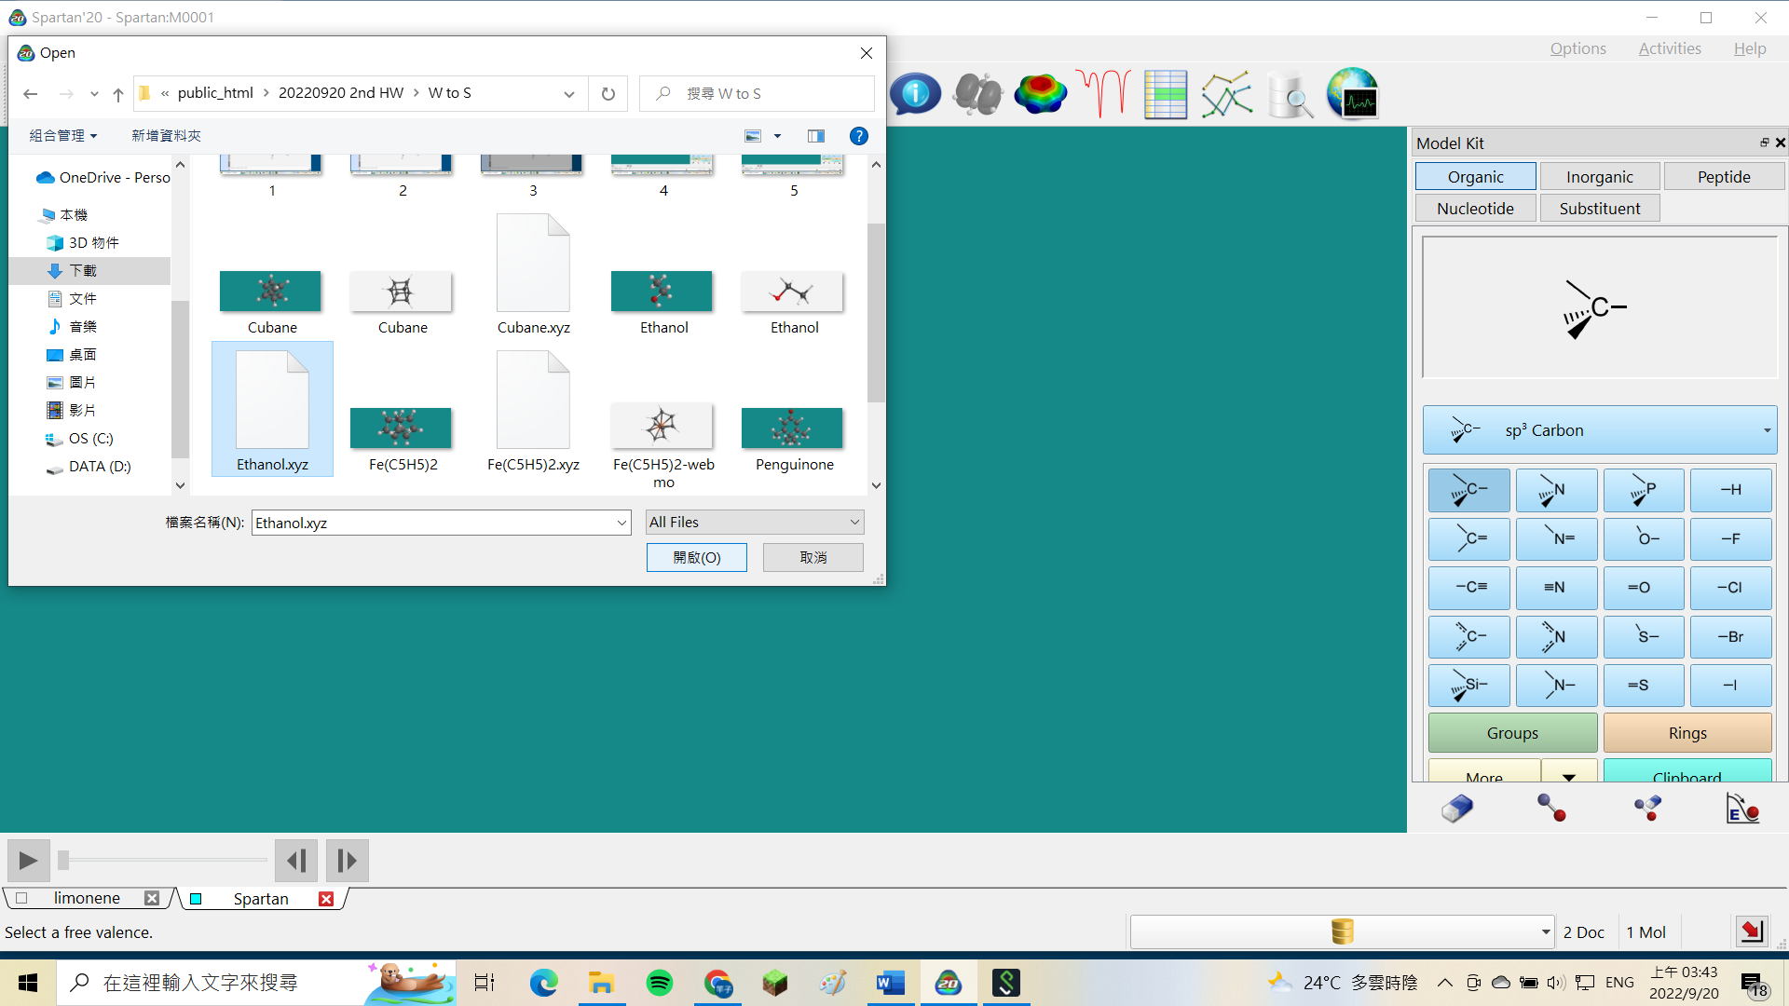The height and width of the screenshot is (1006, 1789).
Task: Expand the view options dropdown arrow
Action: coord(777,136)
